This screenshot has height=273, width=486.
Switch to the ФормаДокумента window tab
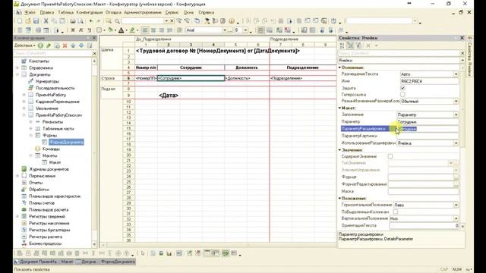click(x=106, y=262)
